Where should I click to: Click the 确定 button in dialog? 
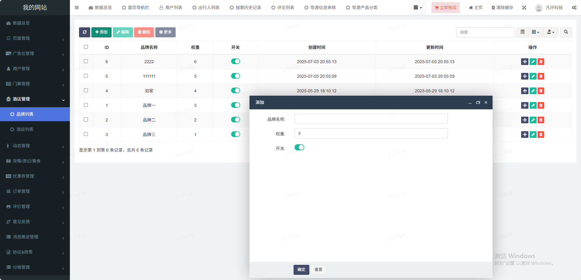click(301, 270)
